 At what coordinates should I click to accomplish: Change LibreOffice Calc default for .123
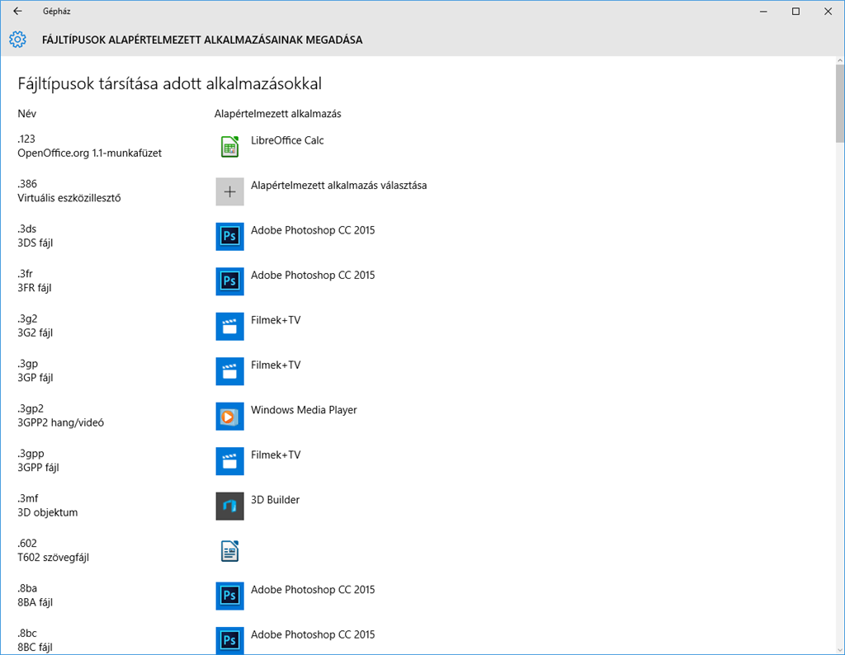(287, 140)
